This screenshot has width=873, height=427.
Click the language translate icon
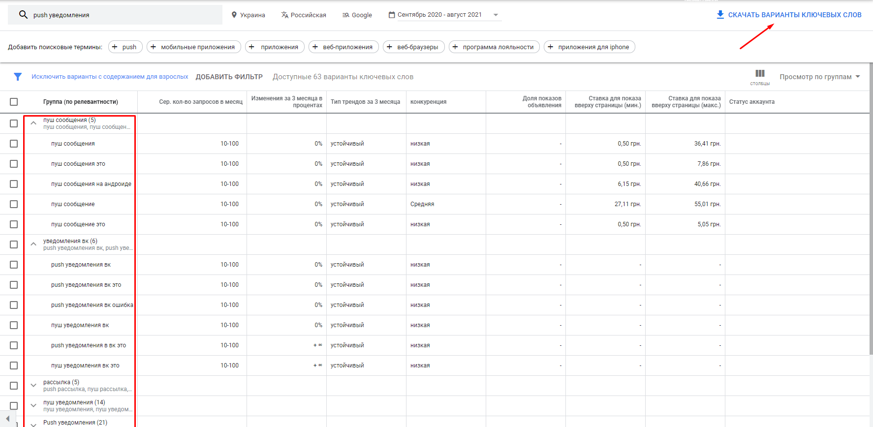click(284, 15)
